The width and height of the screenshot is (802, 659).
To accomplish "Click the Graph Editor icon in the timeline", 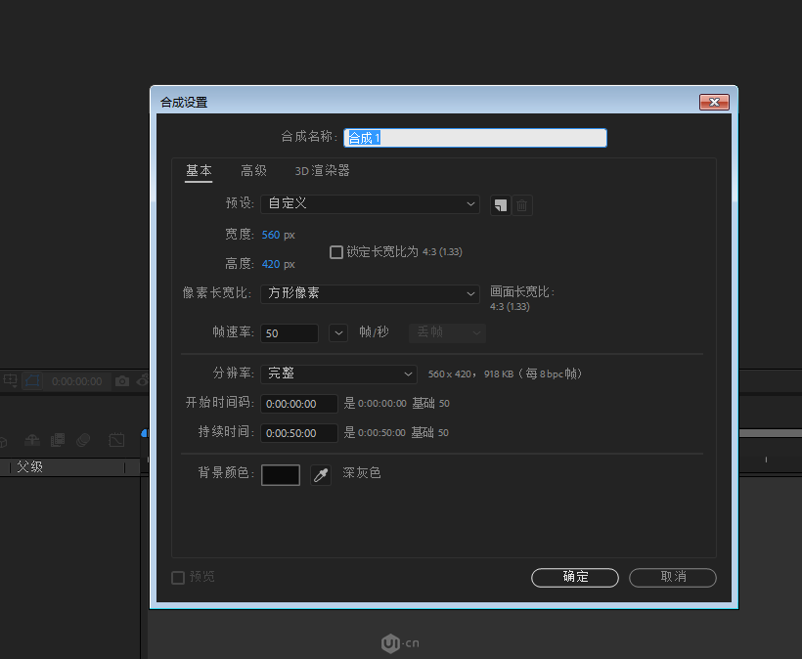I will [x=116, y=440].
